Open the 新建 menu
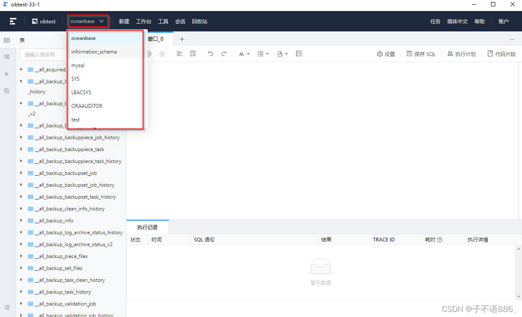 [124, 21]
